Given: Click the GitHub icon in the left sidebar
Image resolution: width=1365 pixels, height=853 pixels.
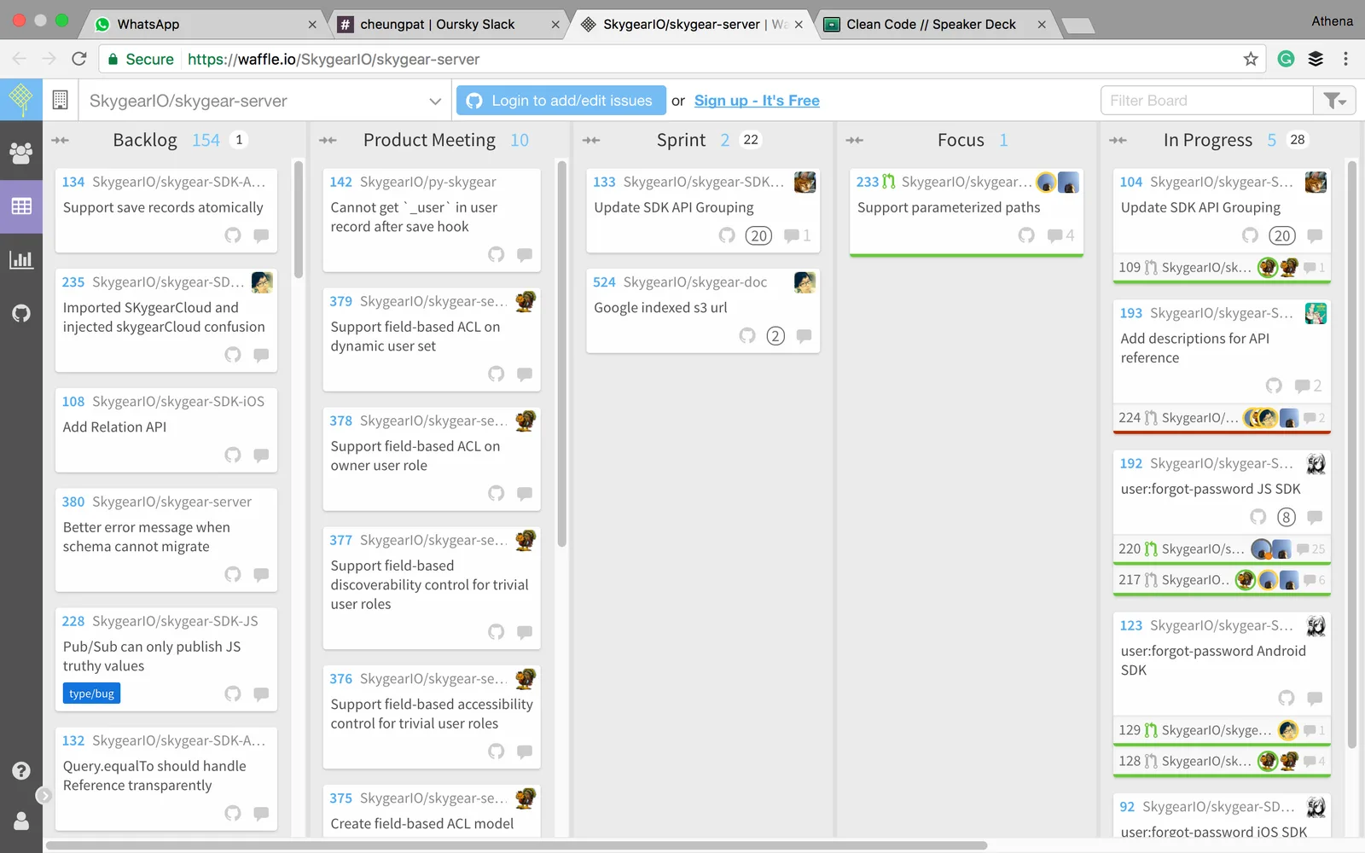Looking at the screenshot, I should click(x=21, y=313).
